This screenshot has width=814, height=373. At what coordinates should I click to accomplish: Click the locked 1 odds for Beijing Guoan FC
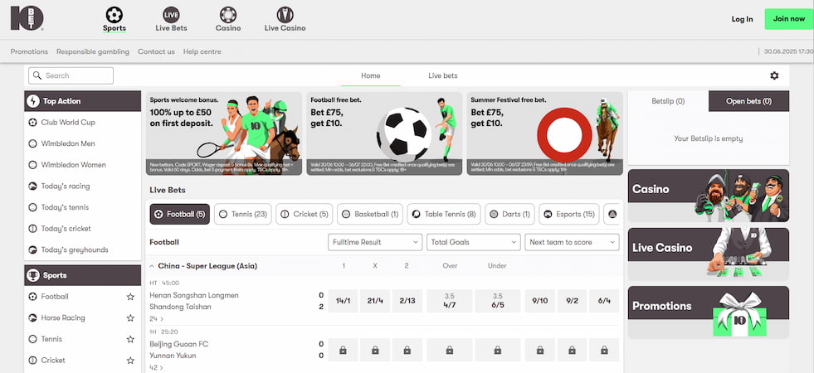343,350
